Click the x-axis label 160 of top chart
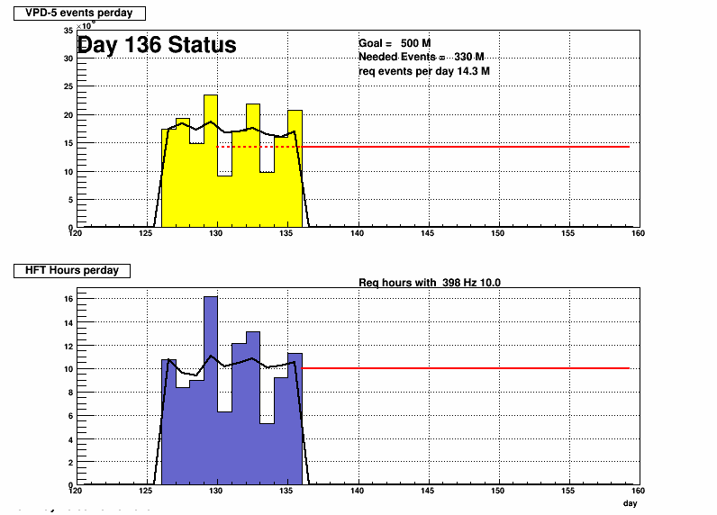Screen dimensions: 717x515 (638, 233)
